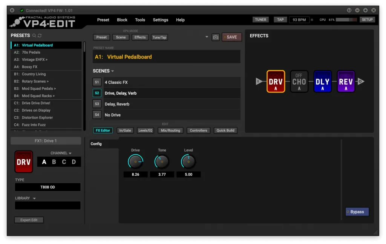
Task: Open the Tools menu
Action: [x=140, y=20]
